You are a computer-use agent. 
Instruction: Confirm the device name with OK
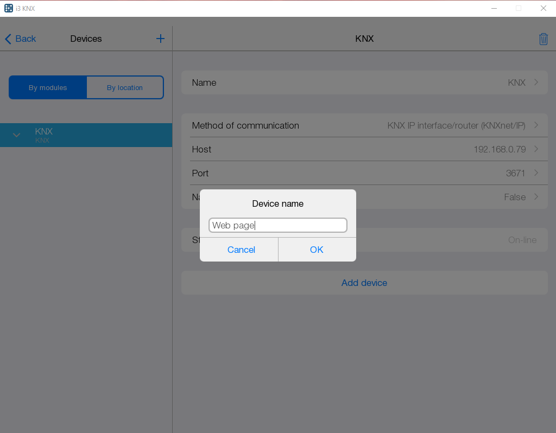(317, 250)
